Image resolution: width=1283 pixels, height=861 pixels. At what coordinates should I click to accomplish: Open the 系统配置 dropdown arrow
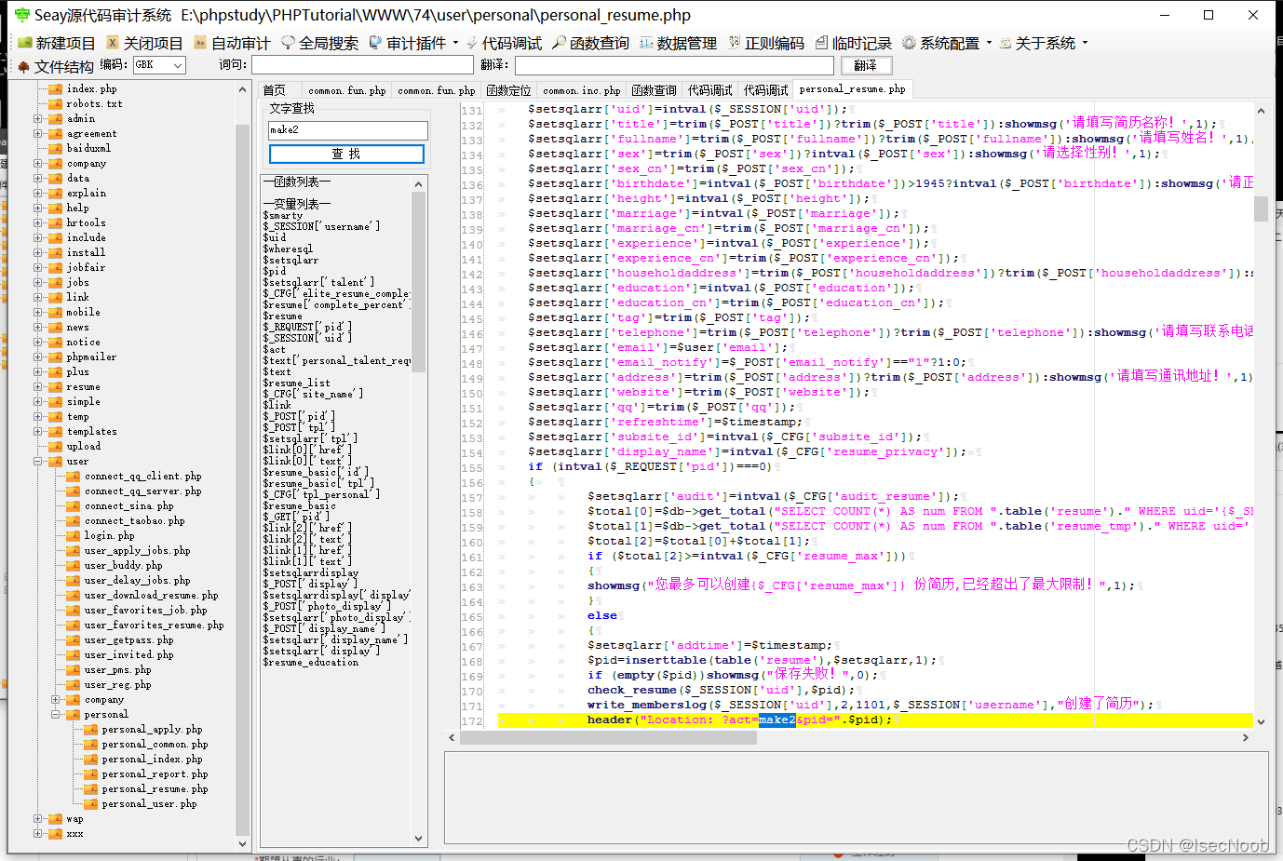tap(989, 43)
